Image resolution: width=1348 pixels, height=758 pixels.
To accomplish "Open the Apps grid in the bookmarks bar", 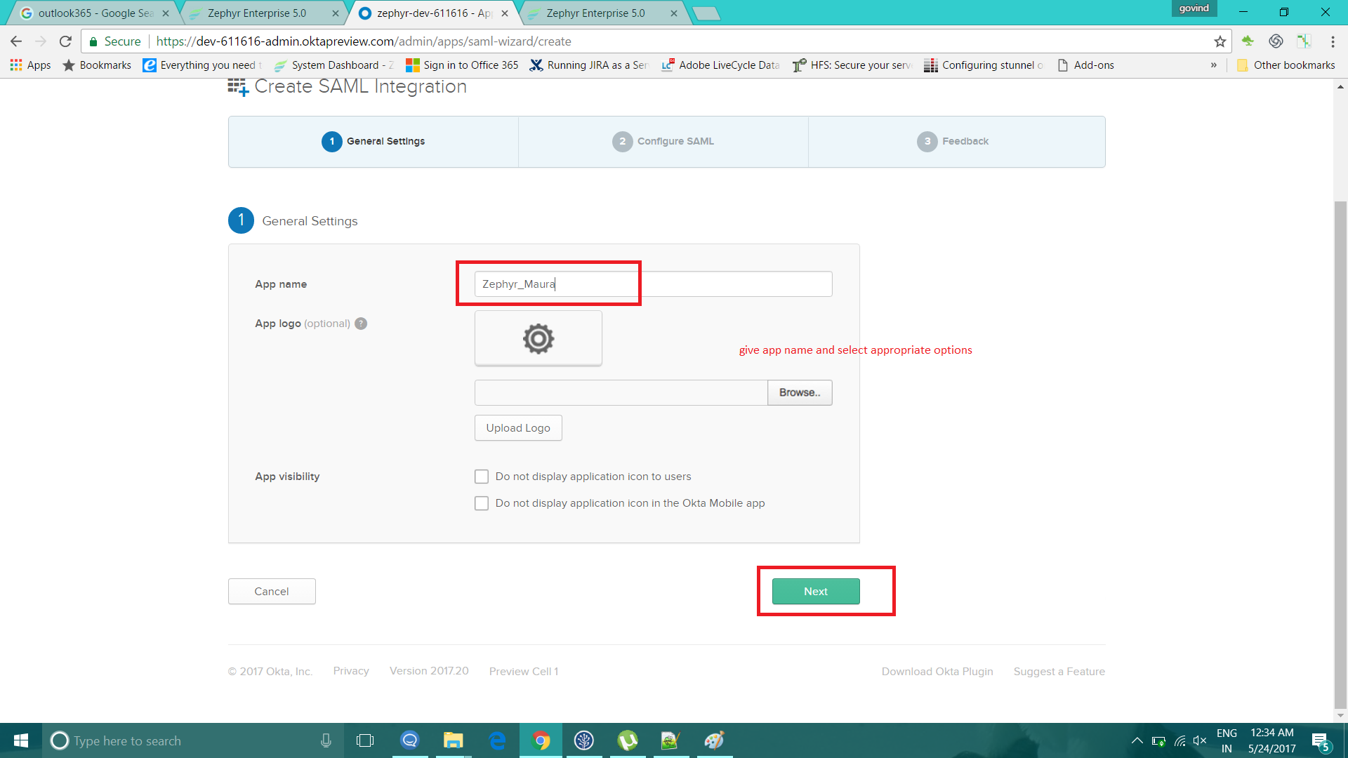I will [x=30, y=65].
